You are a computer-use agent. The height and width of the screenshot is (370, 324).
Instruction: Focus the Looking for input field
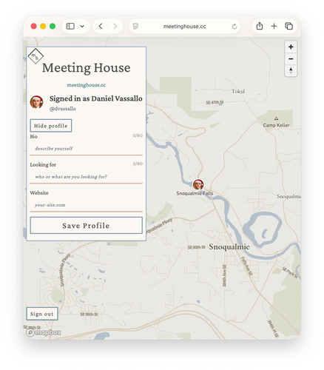tap(87, 177)
